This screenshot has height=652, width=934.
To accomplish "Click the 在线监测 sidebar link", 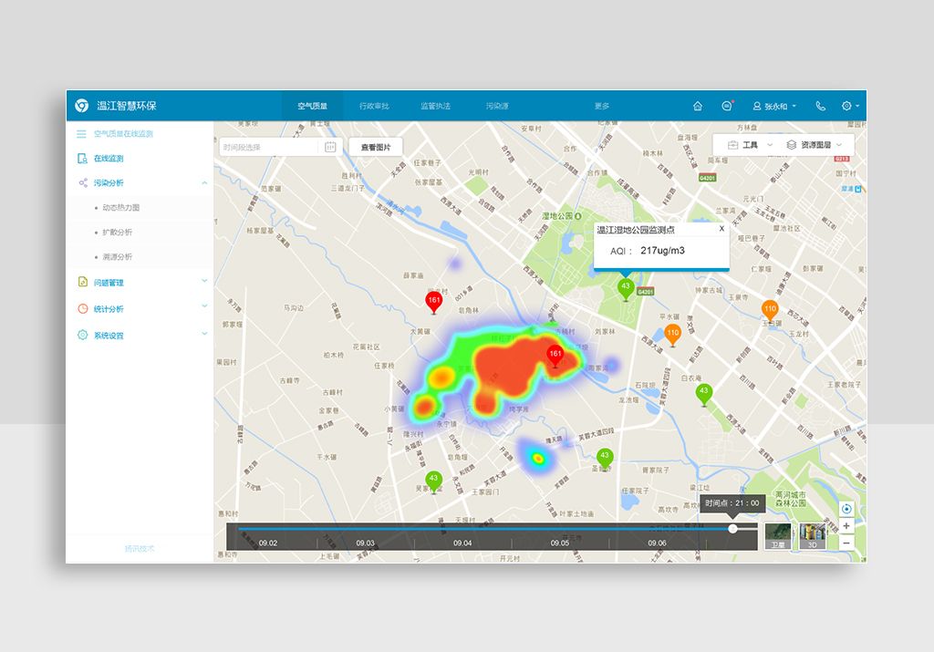I will click(x=109, y=159).
